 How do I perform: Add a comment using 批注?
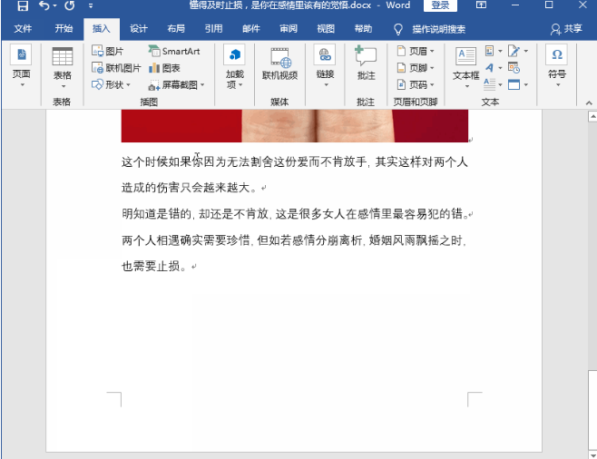click(366, 64)
